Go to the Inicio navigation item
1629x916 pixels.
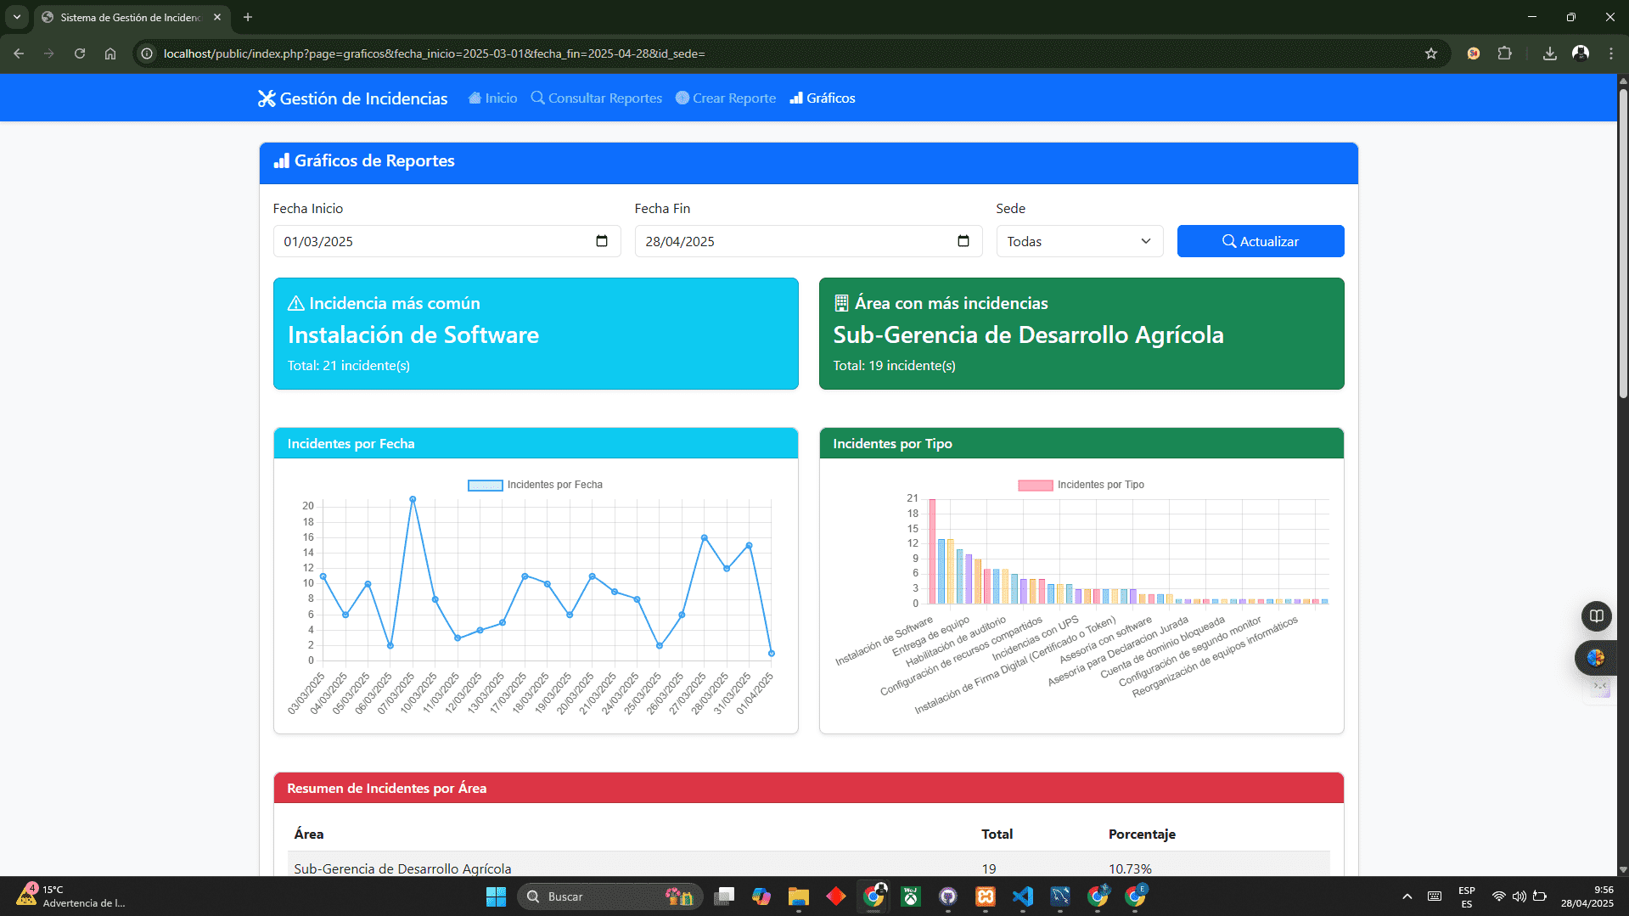tap(492, 98)
